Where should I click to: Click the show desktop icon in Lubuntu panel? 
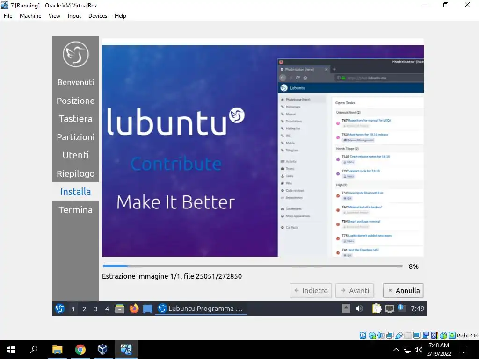pyautogui.click(x=148, y=309)
